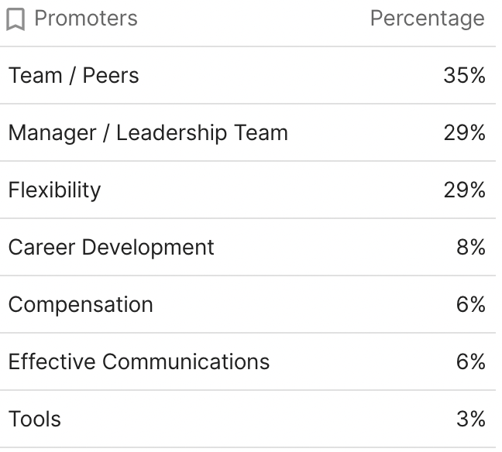The height and width of the screenshot is (452, 502).
Task: Click the empty middle of the Flexibility row
Action: click(x=271, y=190)
